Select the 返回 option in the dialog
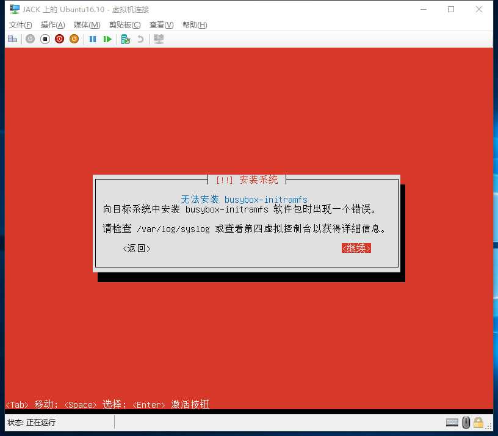This screenshot has width=498, height=436. [136, 249]
